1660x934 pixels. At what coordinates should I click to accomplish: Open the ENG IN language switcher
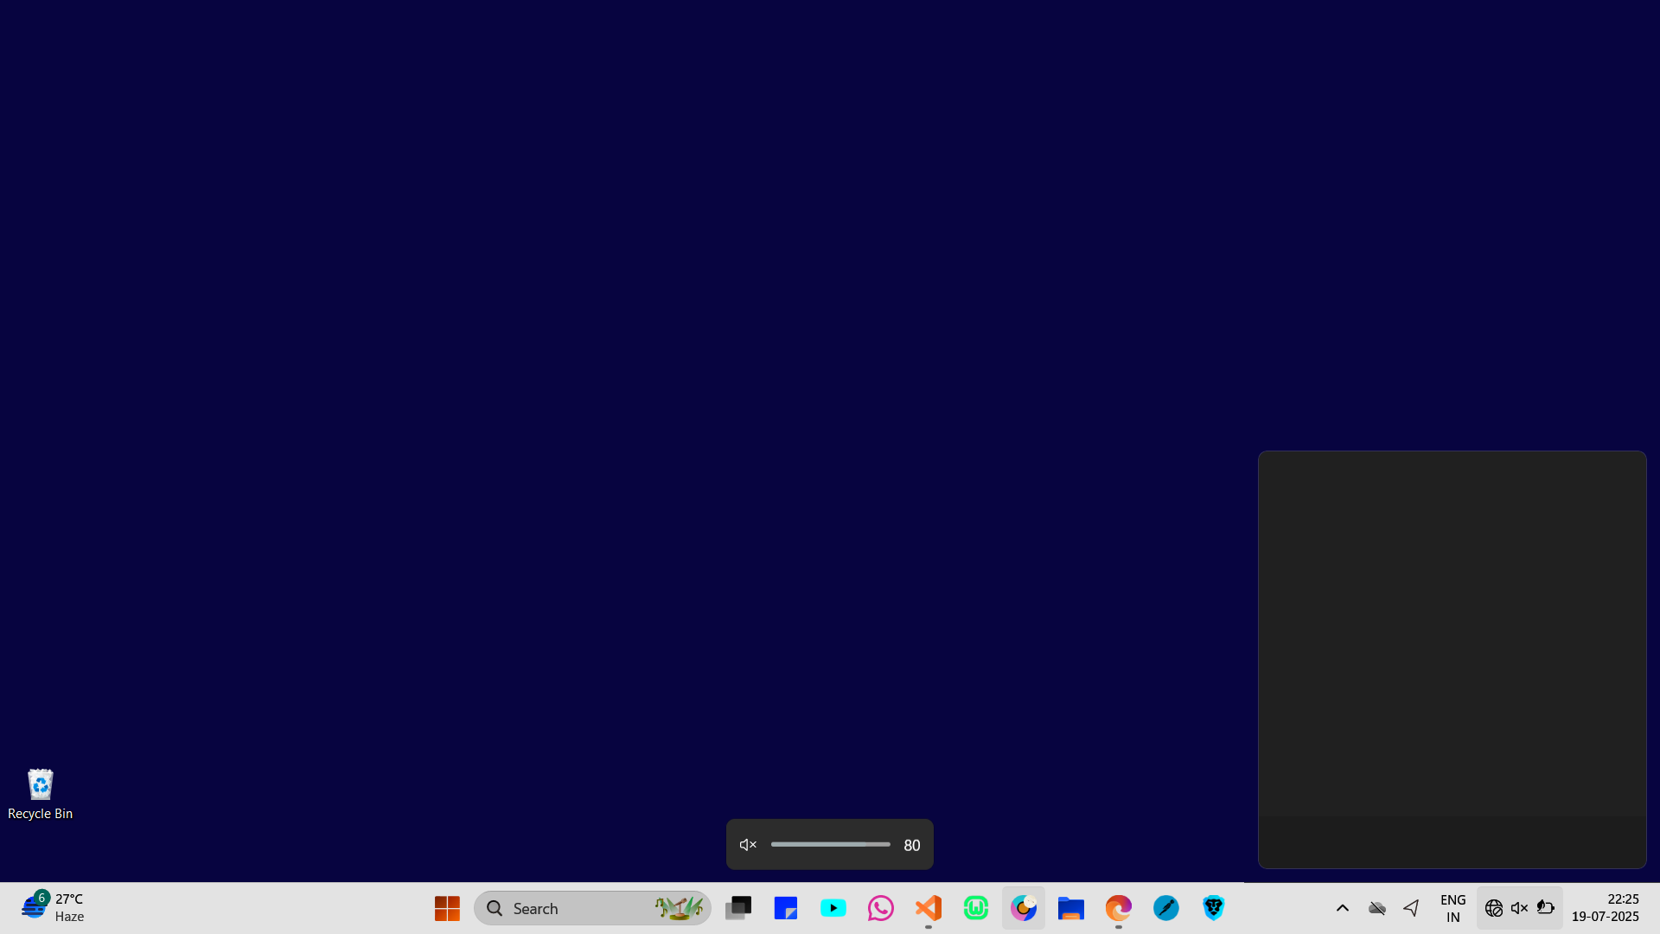coord(1452,908)
